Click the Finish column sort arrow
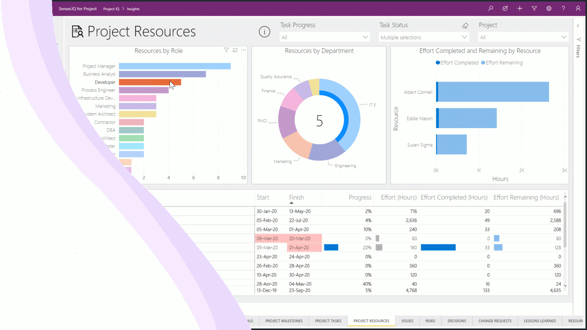This screenshot has height=330, width=587. pos(291,203)
